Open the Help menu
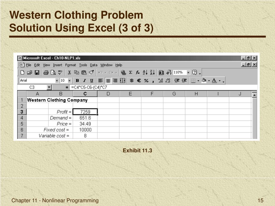 tap(119, 65)
